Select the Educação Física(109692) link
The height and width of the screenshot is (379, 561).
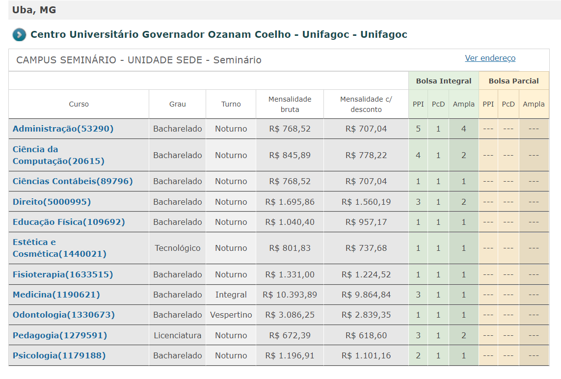click(69, 222)
